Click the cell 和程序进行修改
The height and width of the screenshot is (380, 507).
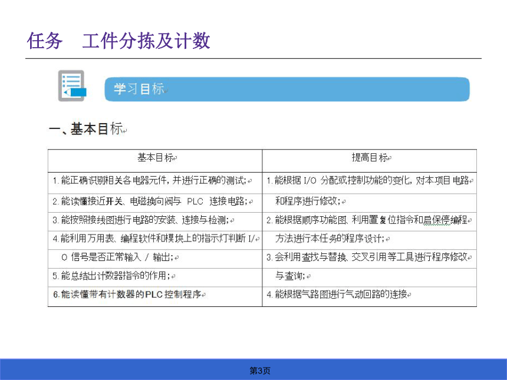click(x=369, y=203)
